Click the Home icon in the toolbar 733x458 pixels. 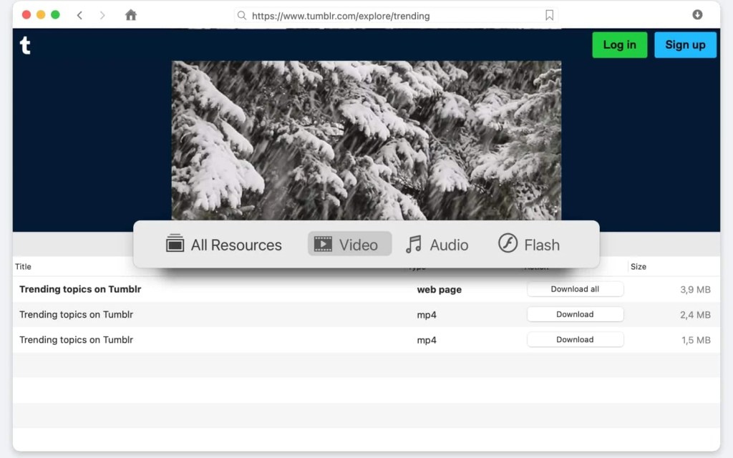point(130,15)
